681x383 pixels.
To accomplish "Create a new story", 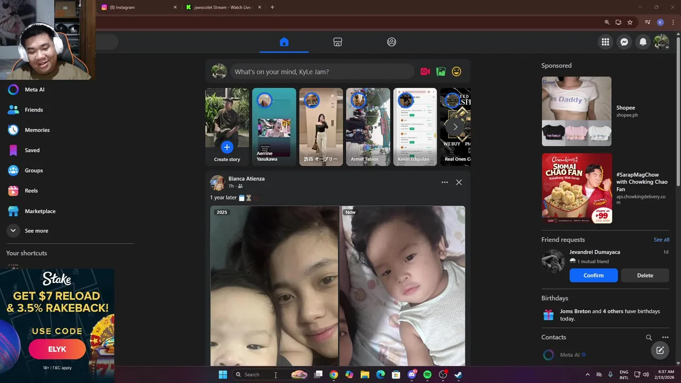I will click(227, 127).
